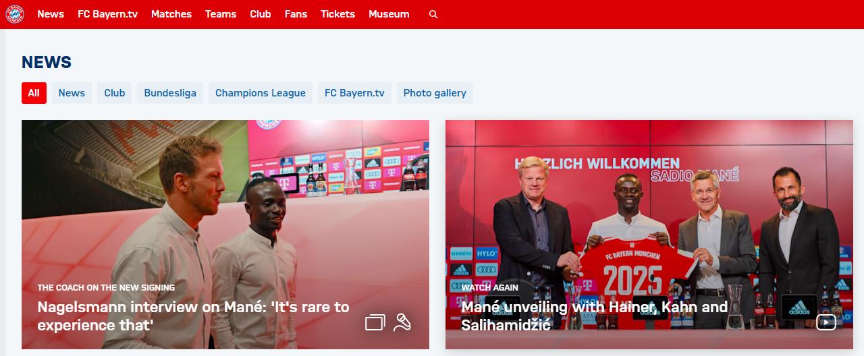Viewport: 864px width, 356px height.
Task: Open the Teams menu
Action: 221,14
